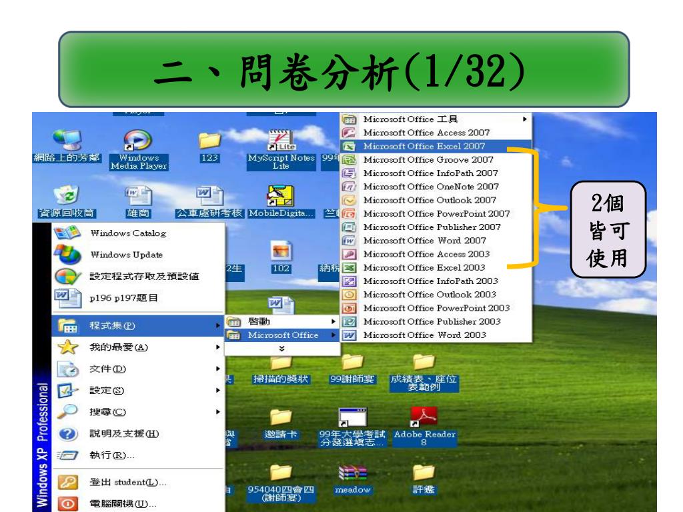Open Adobe Reader 8 shortcut
683x512 pixels.
424,426
